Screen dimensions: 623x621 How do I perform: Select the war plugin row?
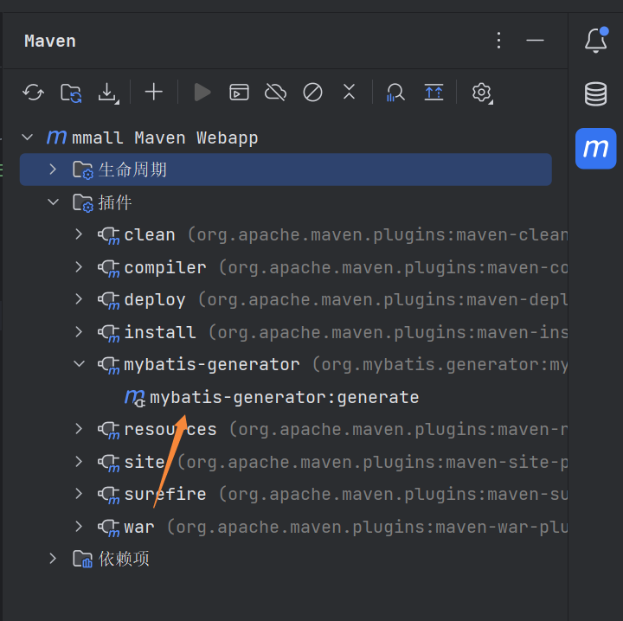pos(286,527)
